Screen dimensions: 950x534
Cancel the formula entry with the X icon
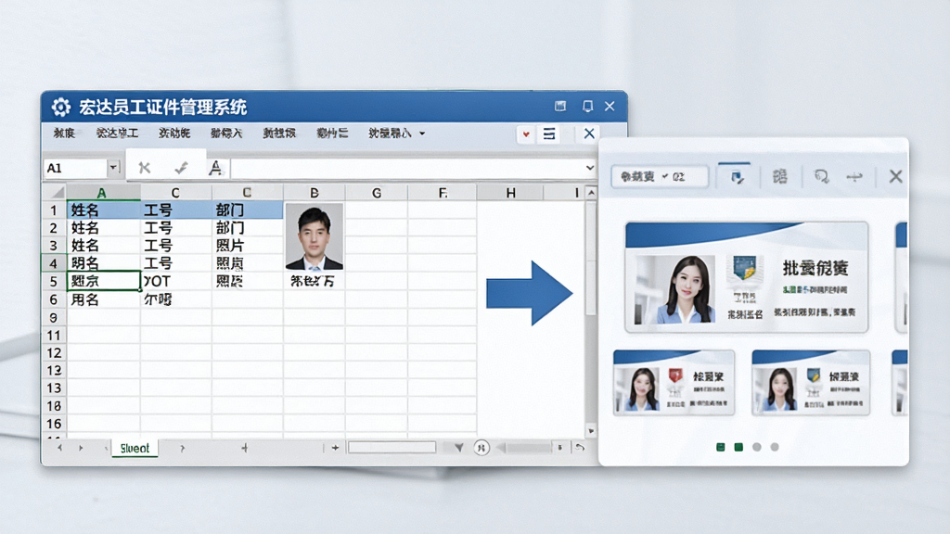(x=144, y=168)
